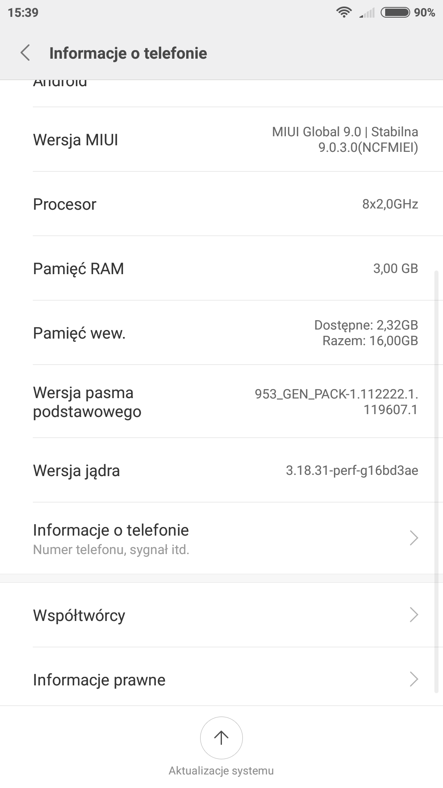Tap the mobile signal strength icon
443x788 pixels.
click(367, 14)
